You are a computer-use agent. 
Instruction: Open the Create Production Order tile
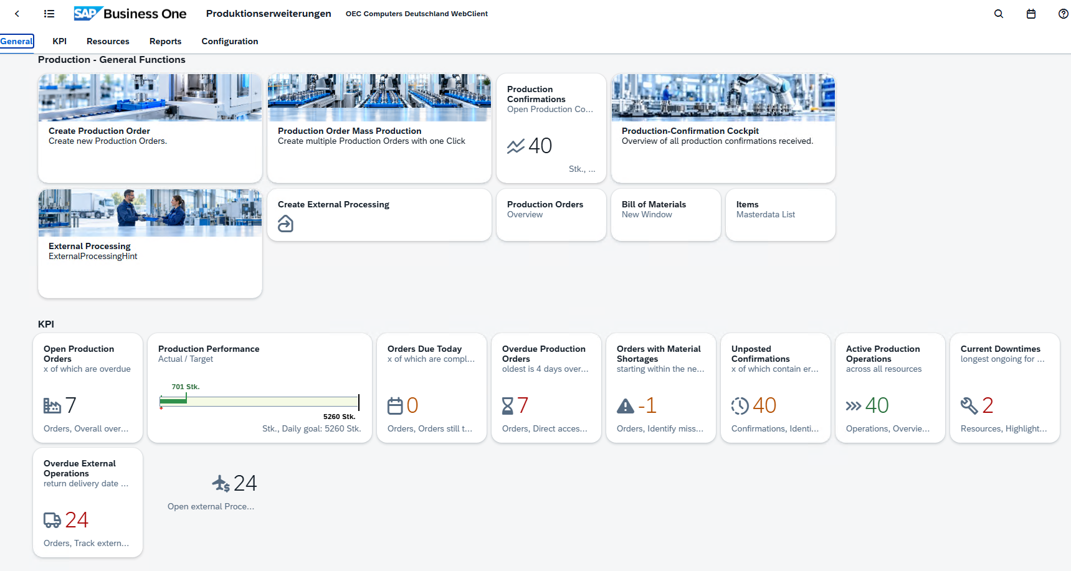tap(150, 128)
